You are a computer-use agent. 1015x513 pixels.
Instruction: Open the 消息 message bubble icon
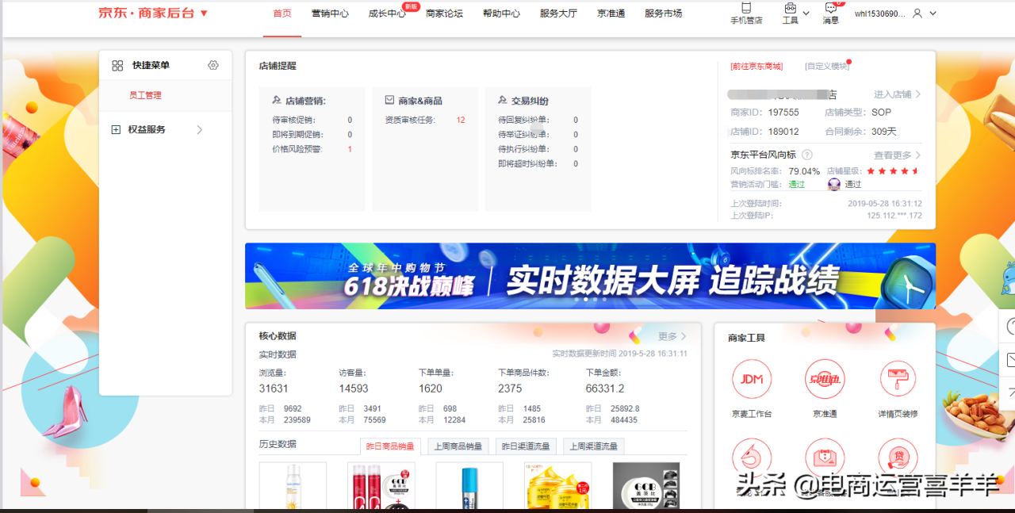point(830,8)
